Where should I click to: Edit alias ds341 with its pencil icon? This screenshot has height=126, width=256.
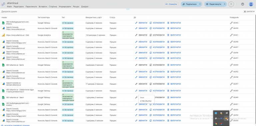(231, 35)
